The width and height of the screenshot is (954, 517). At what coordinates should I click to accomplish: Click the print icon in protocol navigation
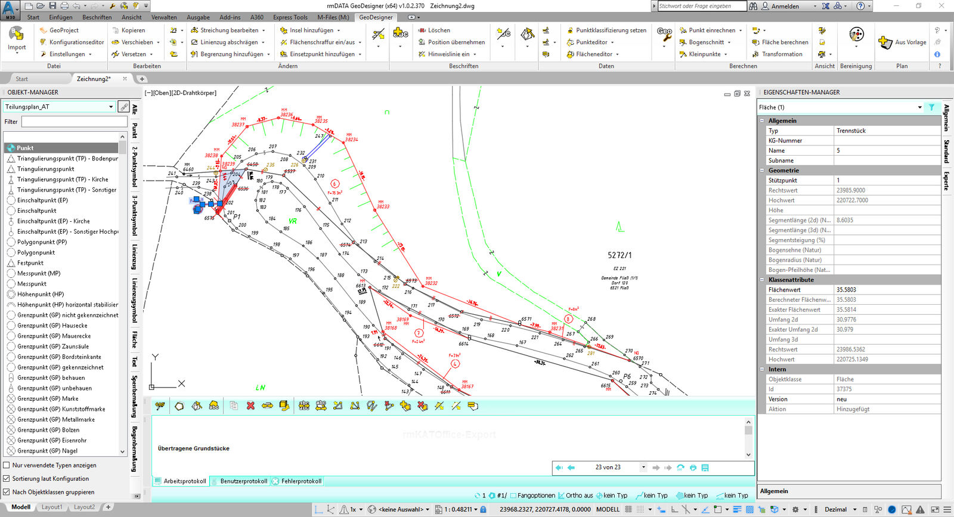(x=693, y=468)
